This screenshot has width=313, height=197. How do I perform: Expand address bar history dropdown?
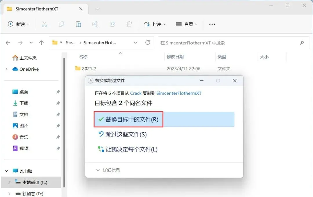[136, 43]
